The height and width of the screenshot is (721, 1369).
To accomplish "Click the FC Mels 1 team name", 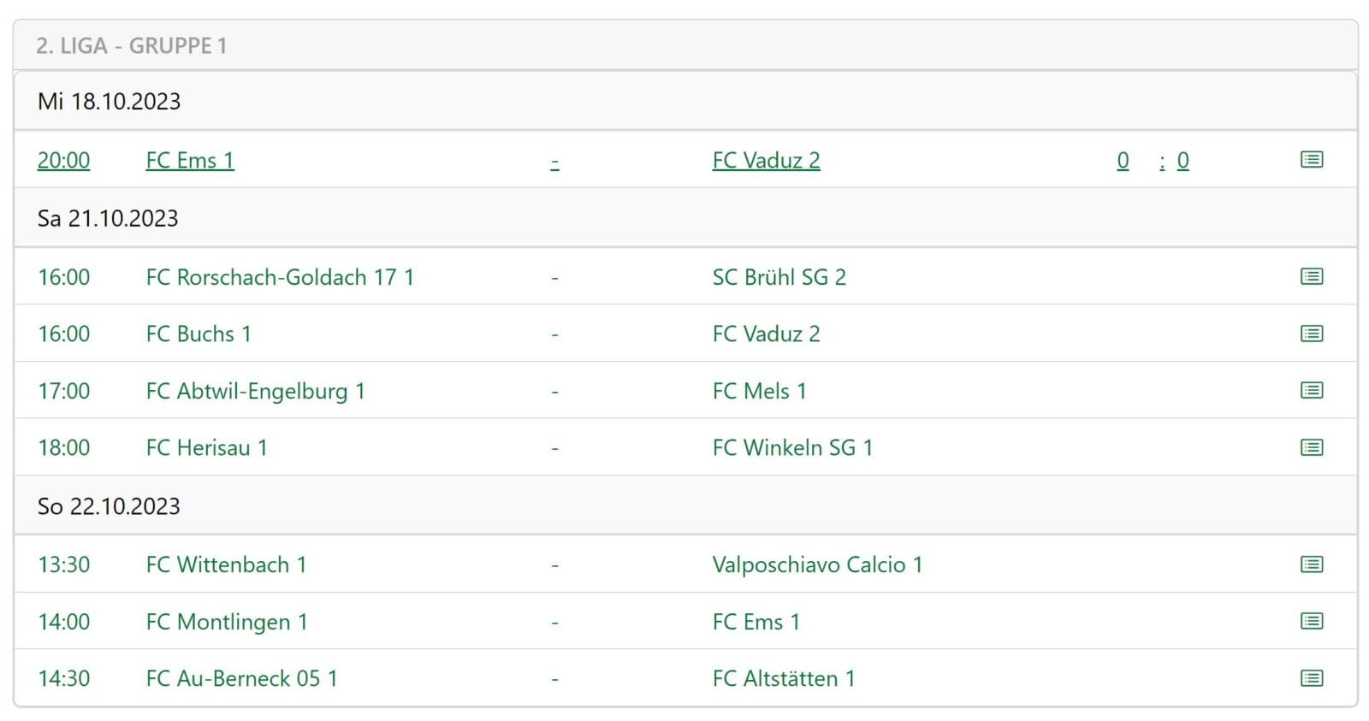I will pos(759,391).
